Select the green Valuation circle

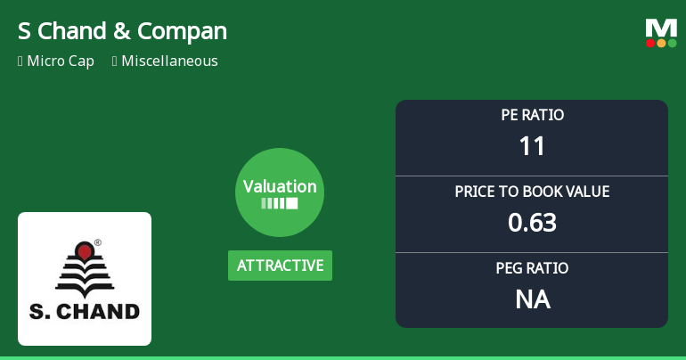pyautogui.click(x=280, y=192)
